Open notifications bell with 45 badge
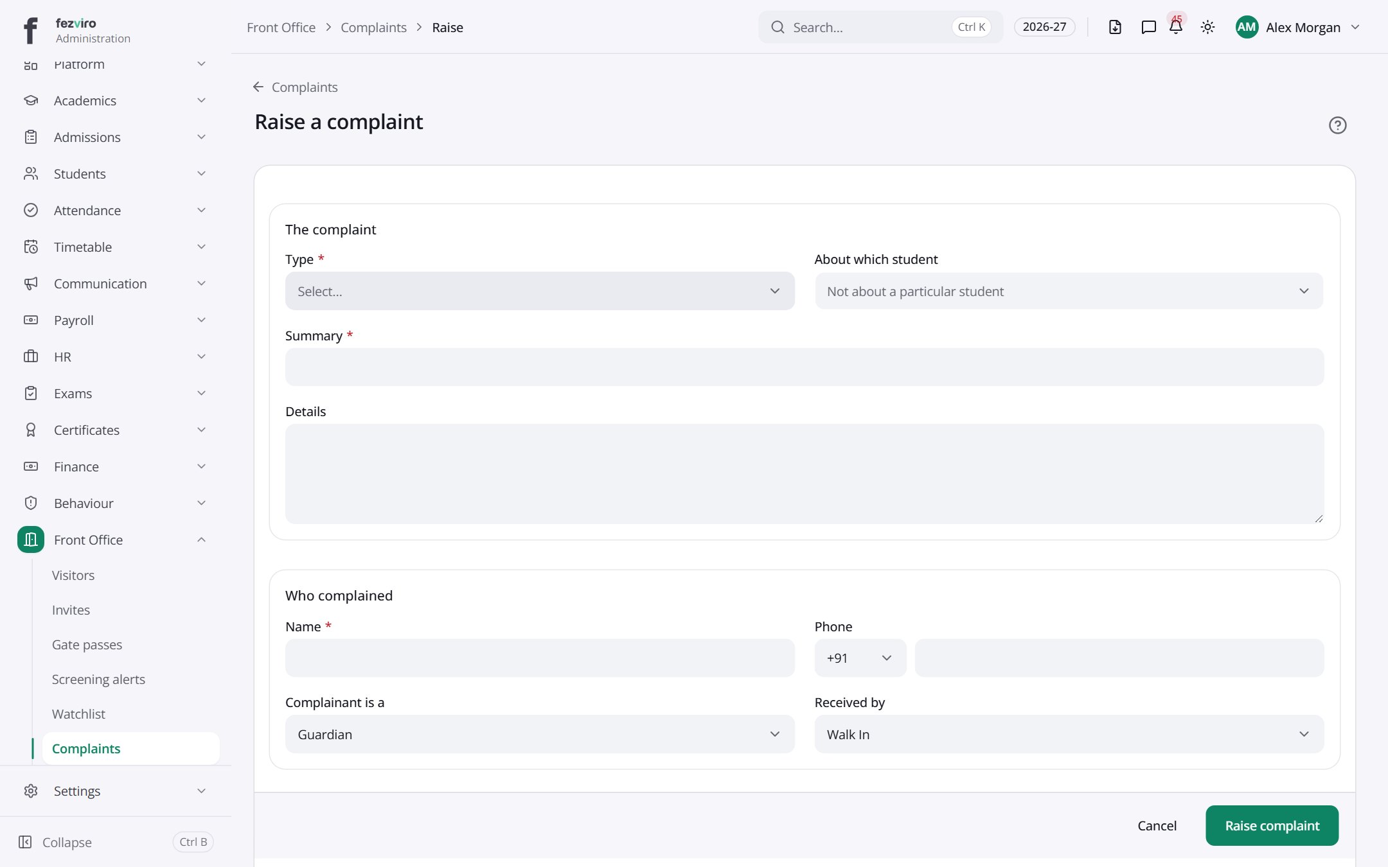This screenshot has height=867, width=1388. tap(1176, 27)
